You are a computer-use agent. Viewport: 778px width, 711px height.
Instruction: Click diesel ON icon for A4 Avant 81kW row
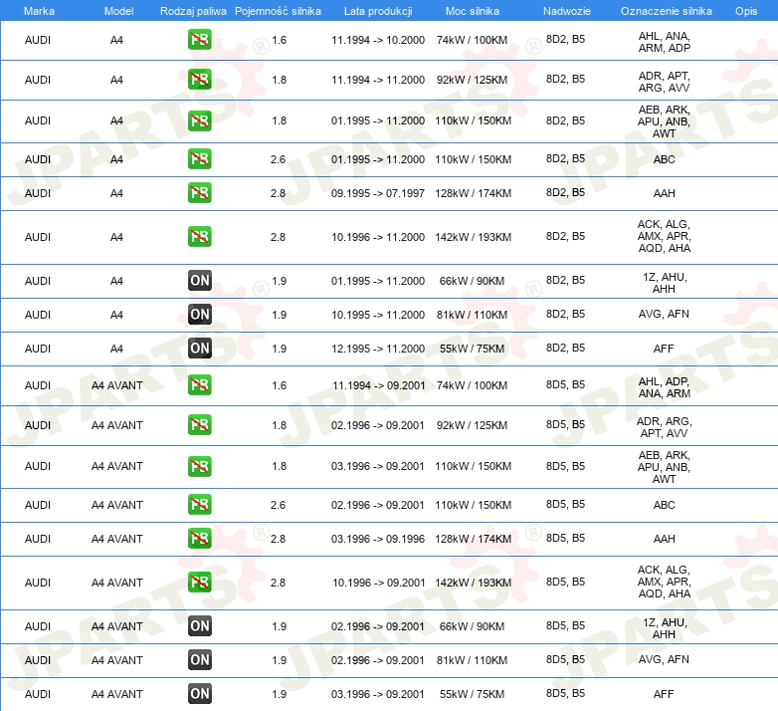(x=199, y=660)
